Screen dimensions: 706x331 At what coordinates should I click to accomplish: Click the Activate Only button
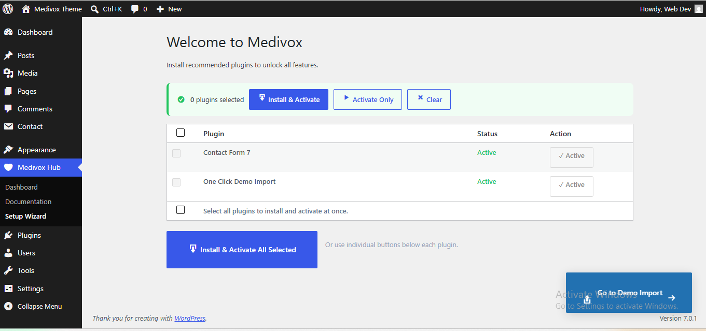point(368,99)
